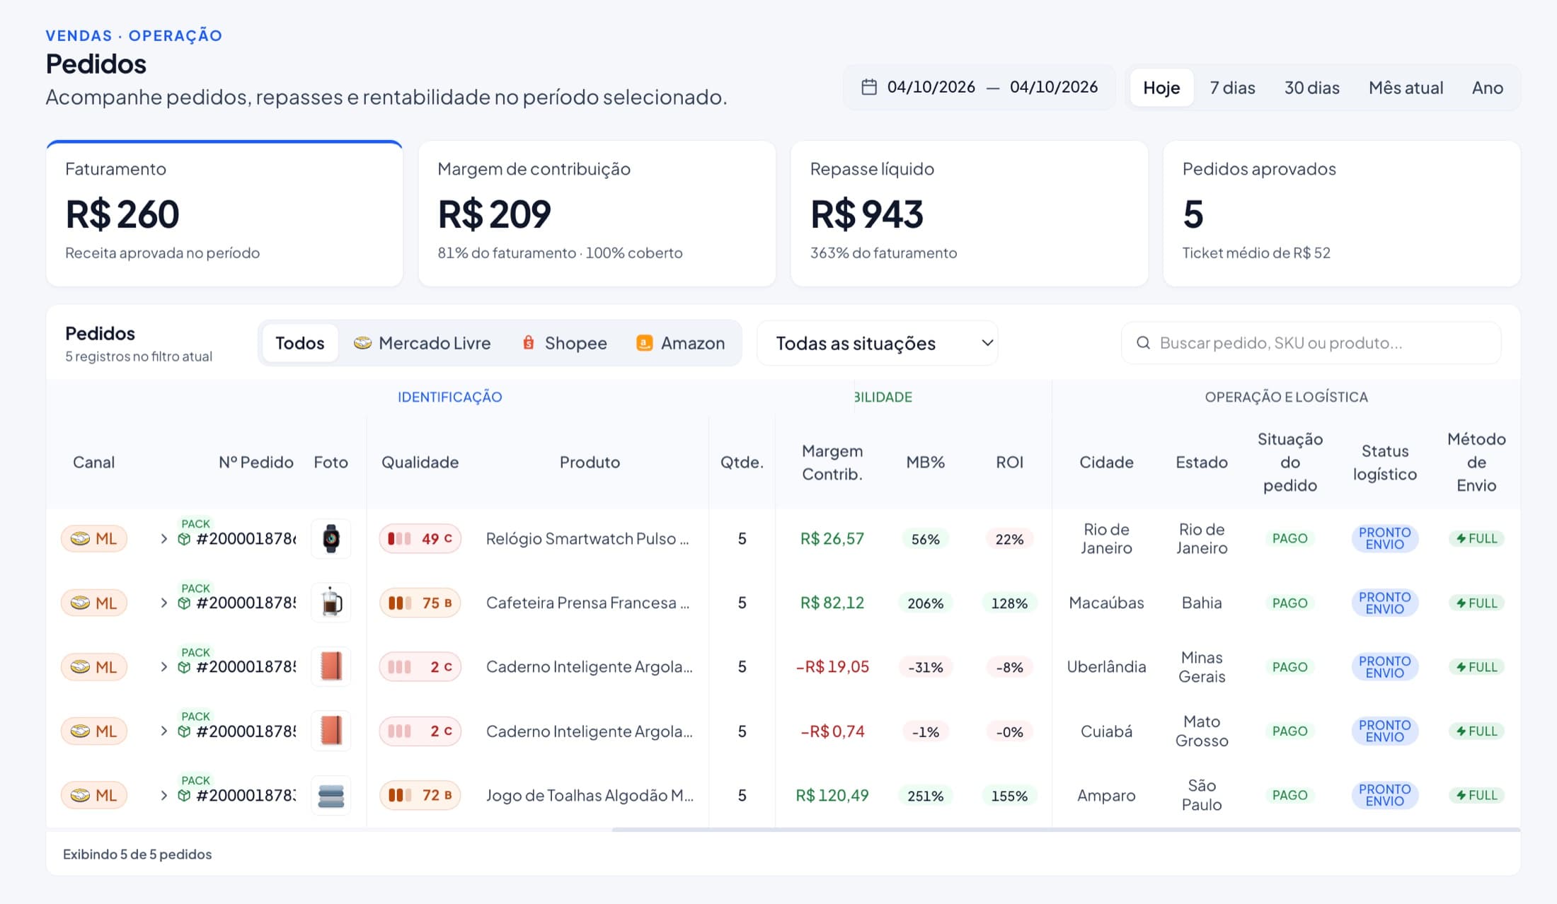Focus the Buscar pedido search field
The width and height of the screenshot is (1557, 904).
coord(1311,343)
